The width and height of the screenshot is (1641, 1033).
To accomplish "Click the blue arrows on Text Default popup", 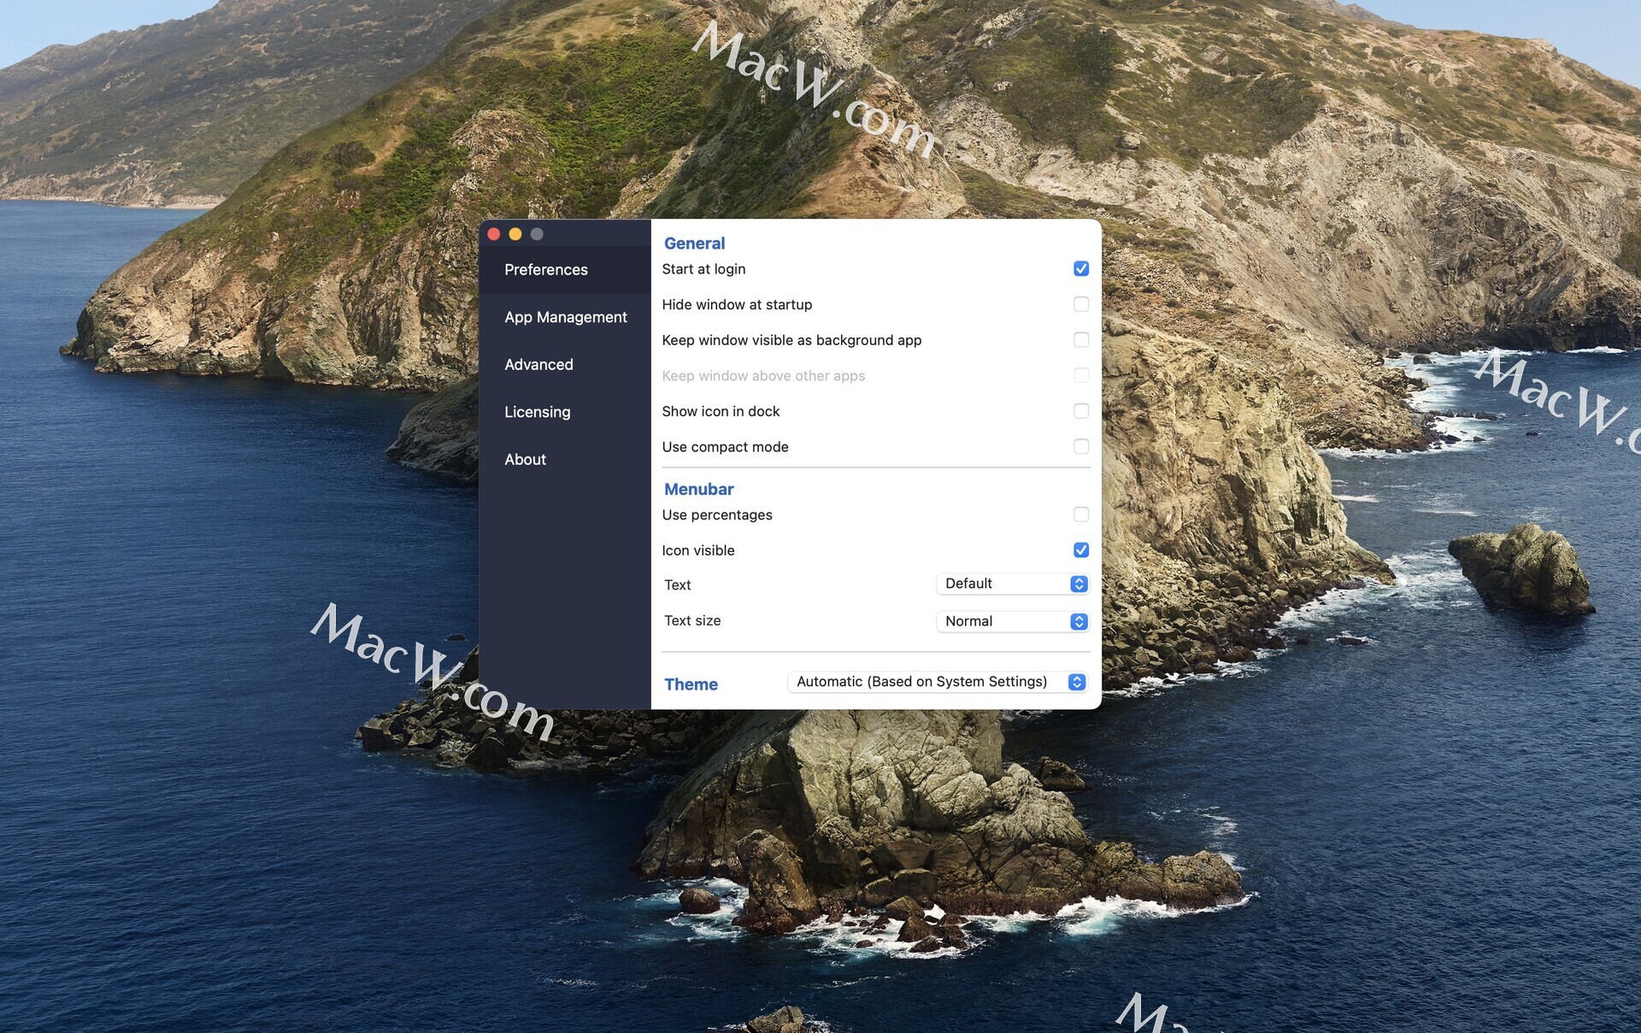I will [1079, 584].
